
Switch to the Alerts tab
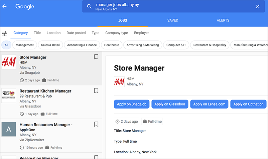pos(223,20)
